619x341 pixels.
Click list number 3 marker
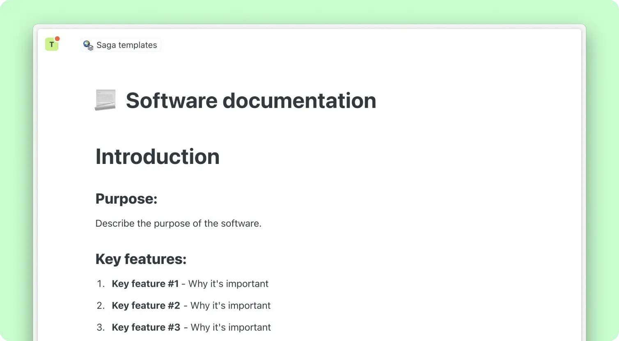101,327
